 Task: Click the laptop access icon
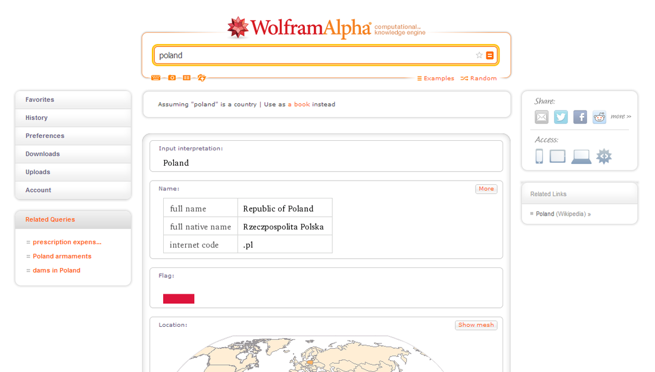581,157
